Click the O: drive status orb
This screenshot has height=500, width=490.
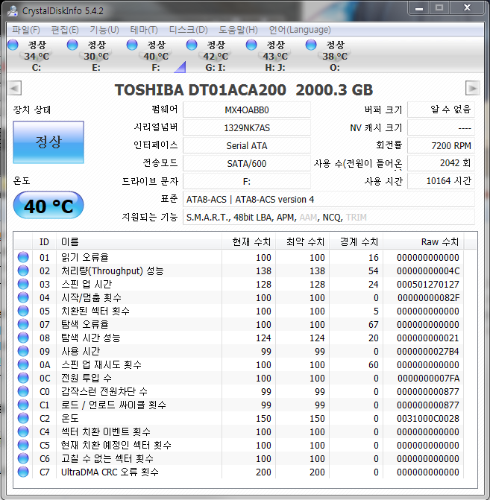click(311, 45)
